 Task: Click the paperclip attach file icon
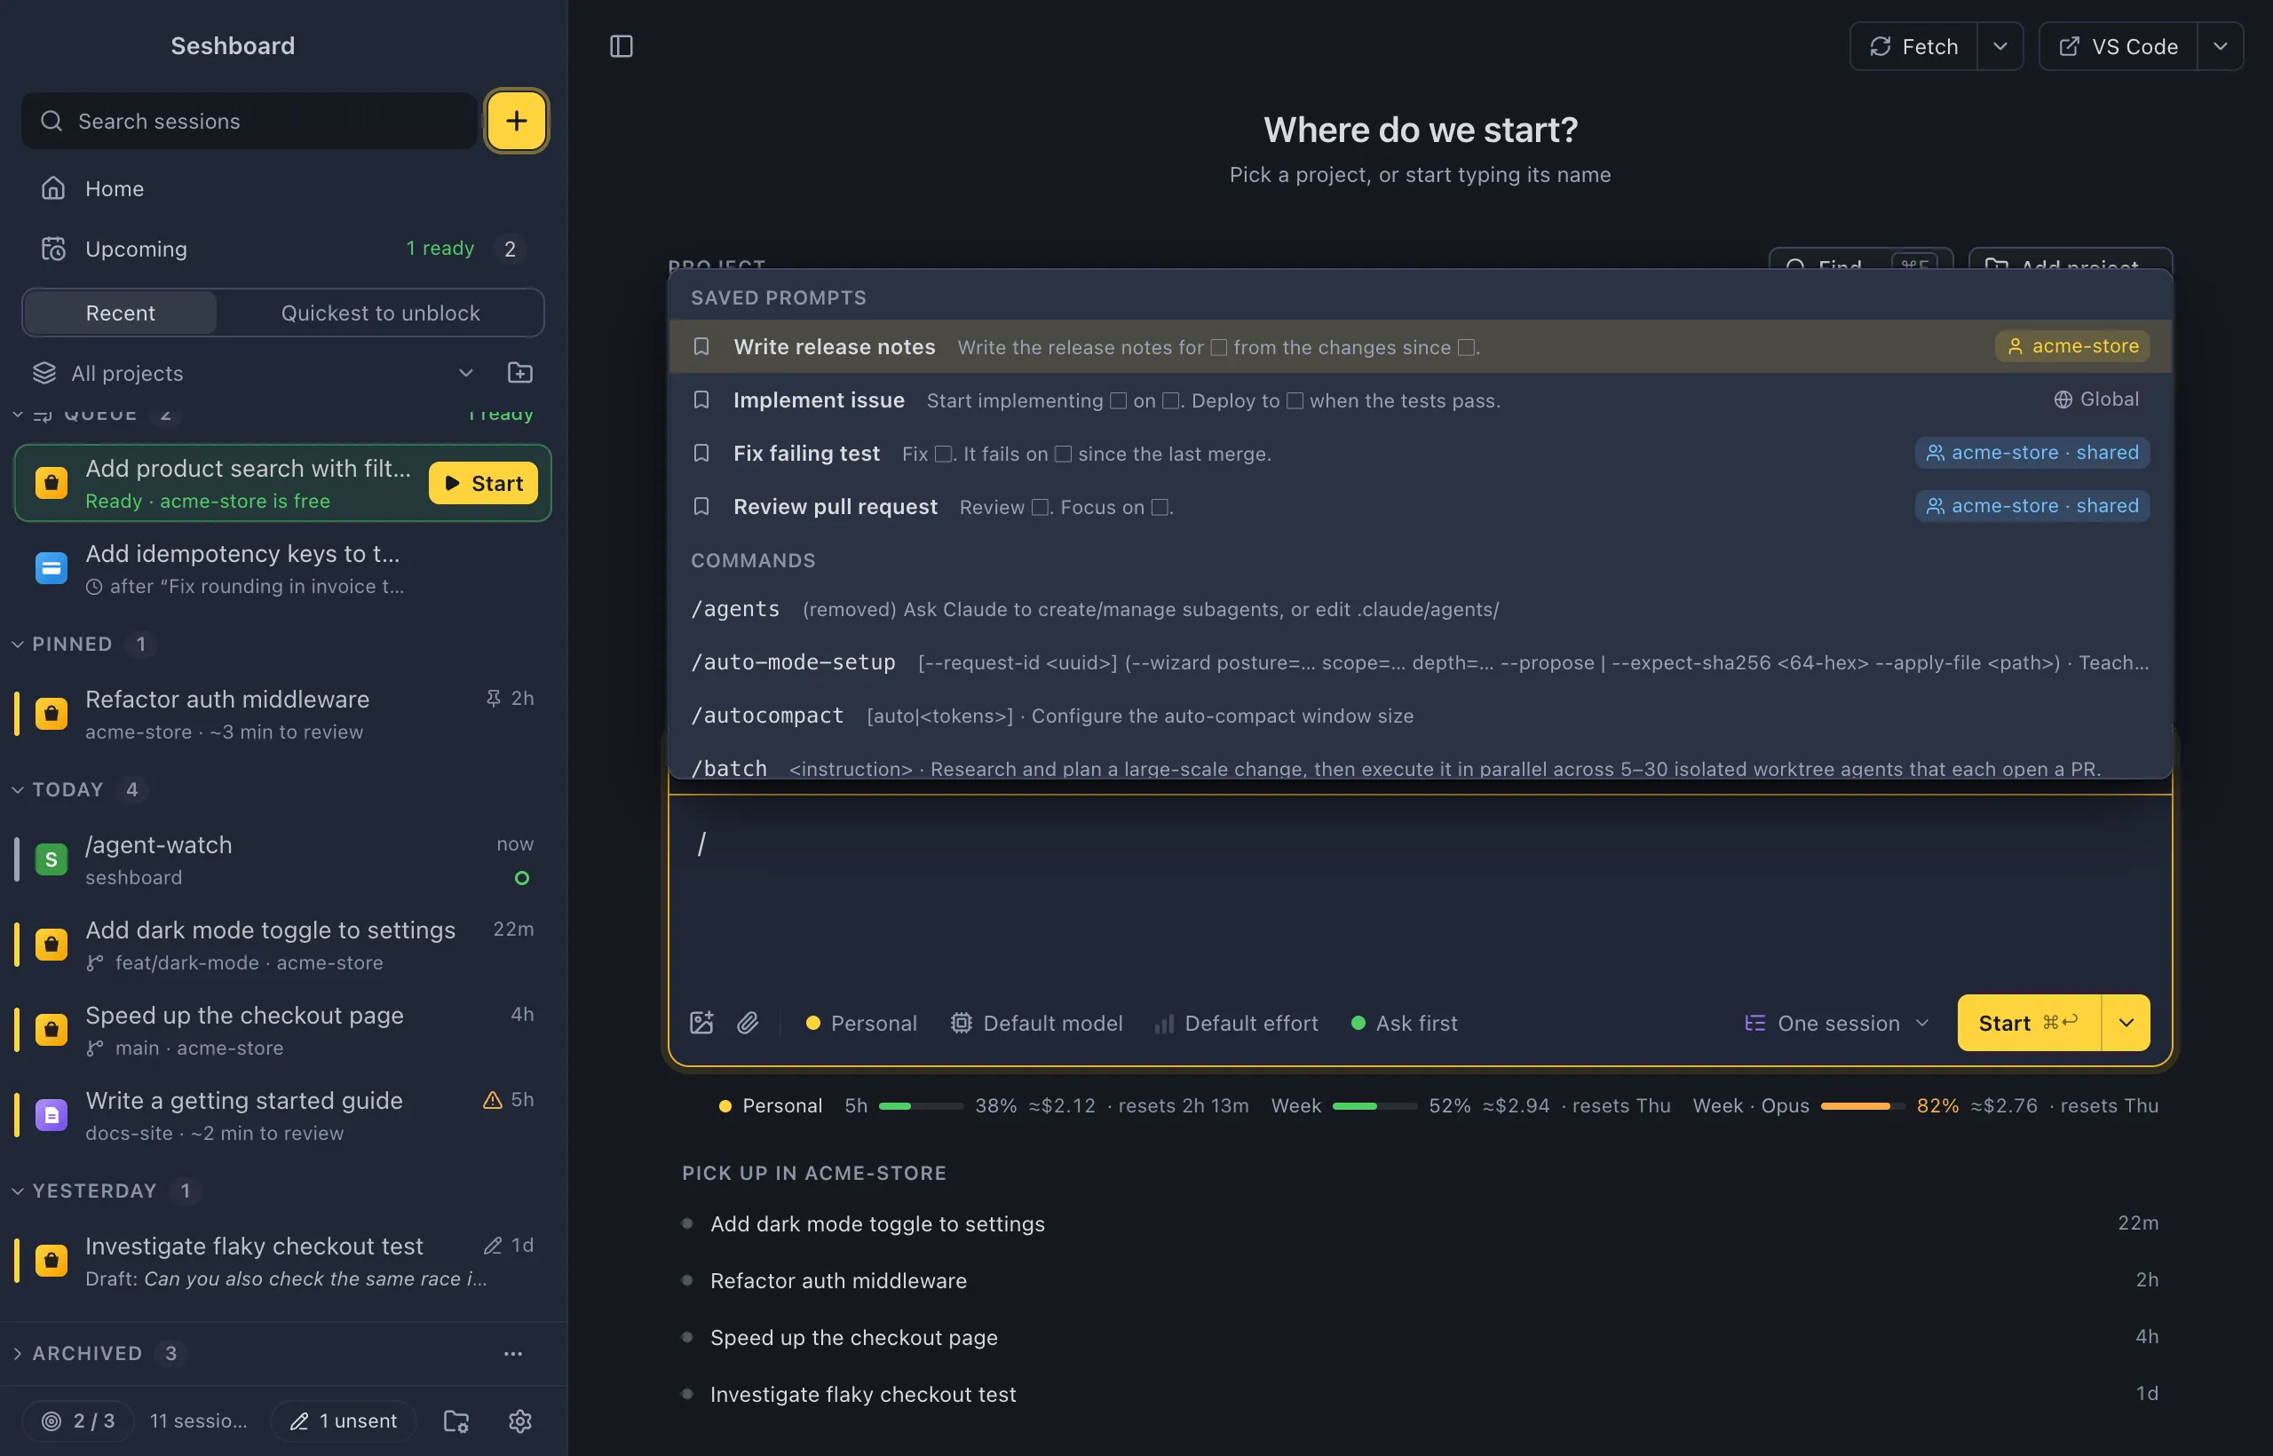point(748,1023)
